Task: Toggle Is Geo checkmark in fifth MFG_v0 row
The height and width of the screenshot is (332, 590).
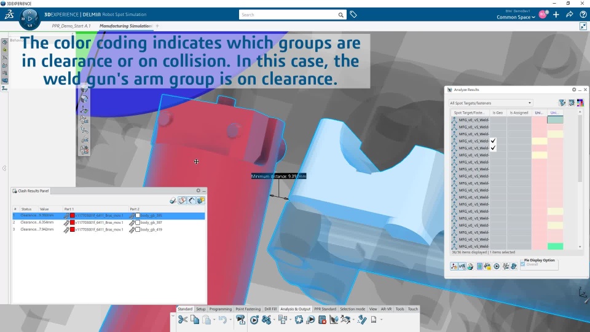Action: [493, 148]
